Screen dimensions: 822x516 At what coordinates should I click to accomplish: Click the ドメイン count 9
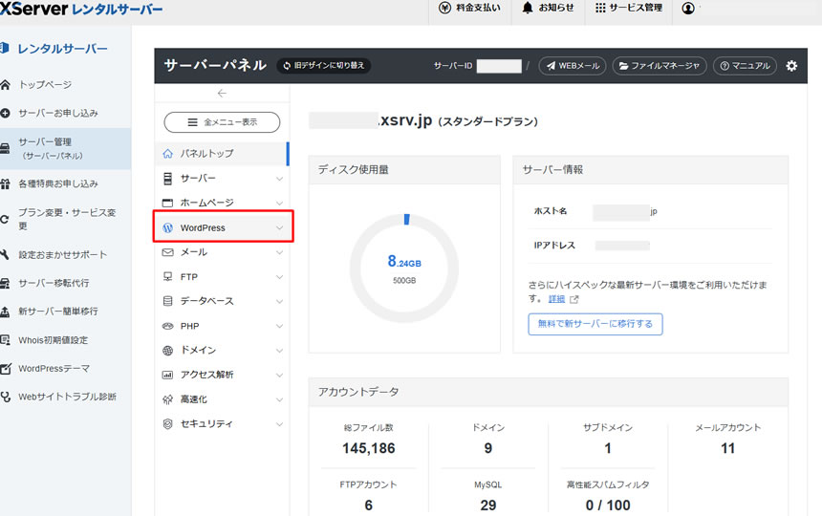(488, 448)
